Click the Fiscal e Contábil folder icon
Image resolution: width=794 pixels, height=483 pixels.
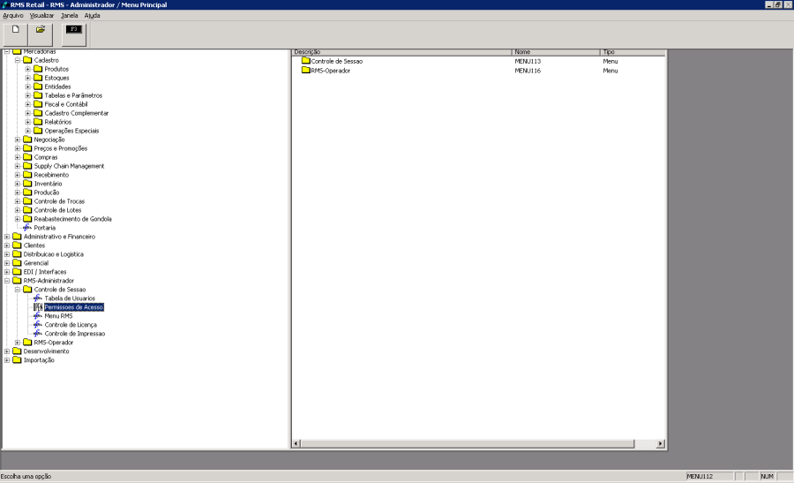tap(38, 104)
